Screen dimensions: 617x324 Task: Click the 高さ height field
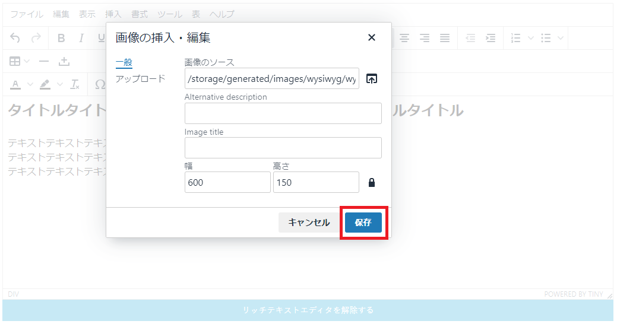click(317, 182)
